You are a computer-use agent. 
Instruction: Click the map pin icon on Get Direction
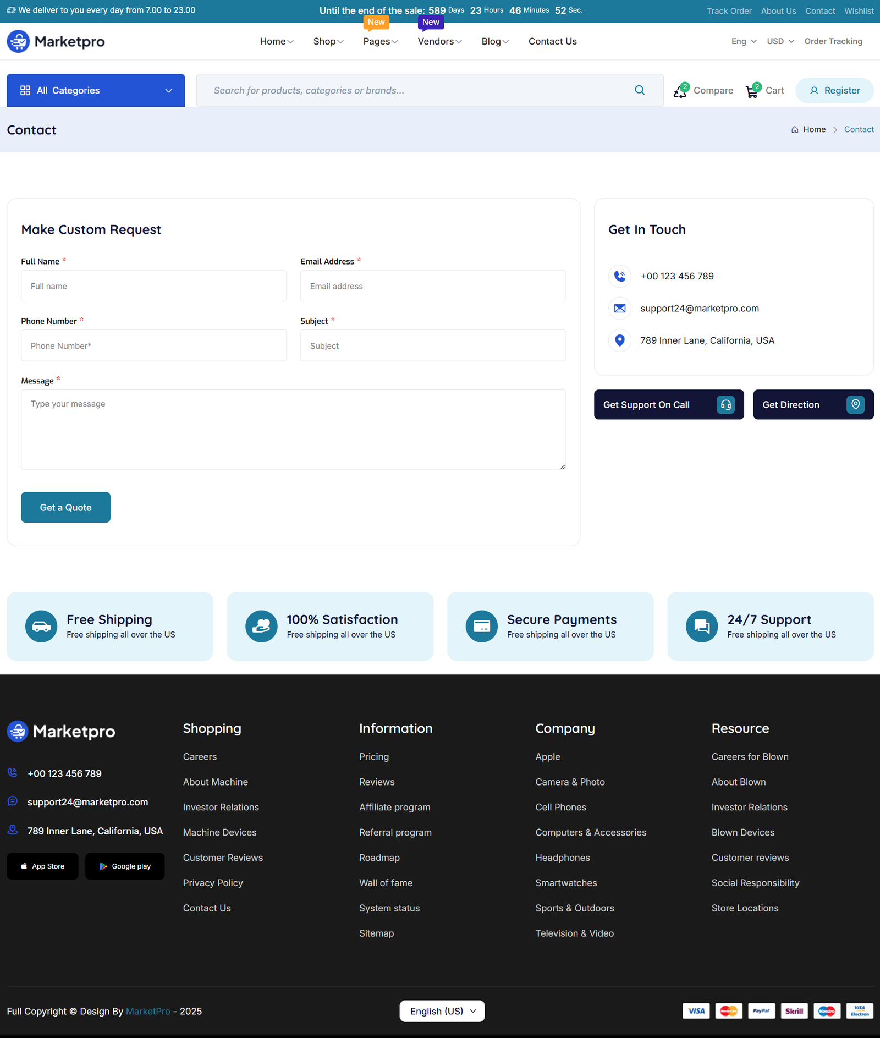[x=855, y=405]
